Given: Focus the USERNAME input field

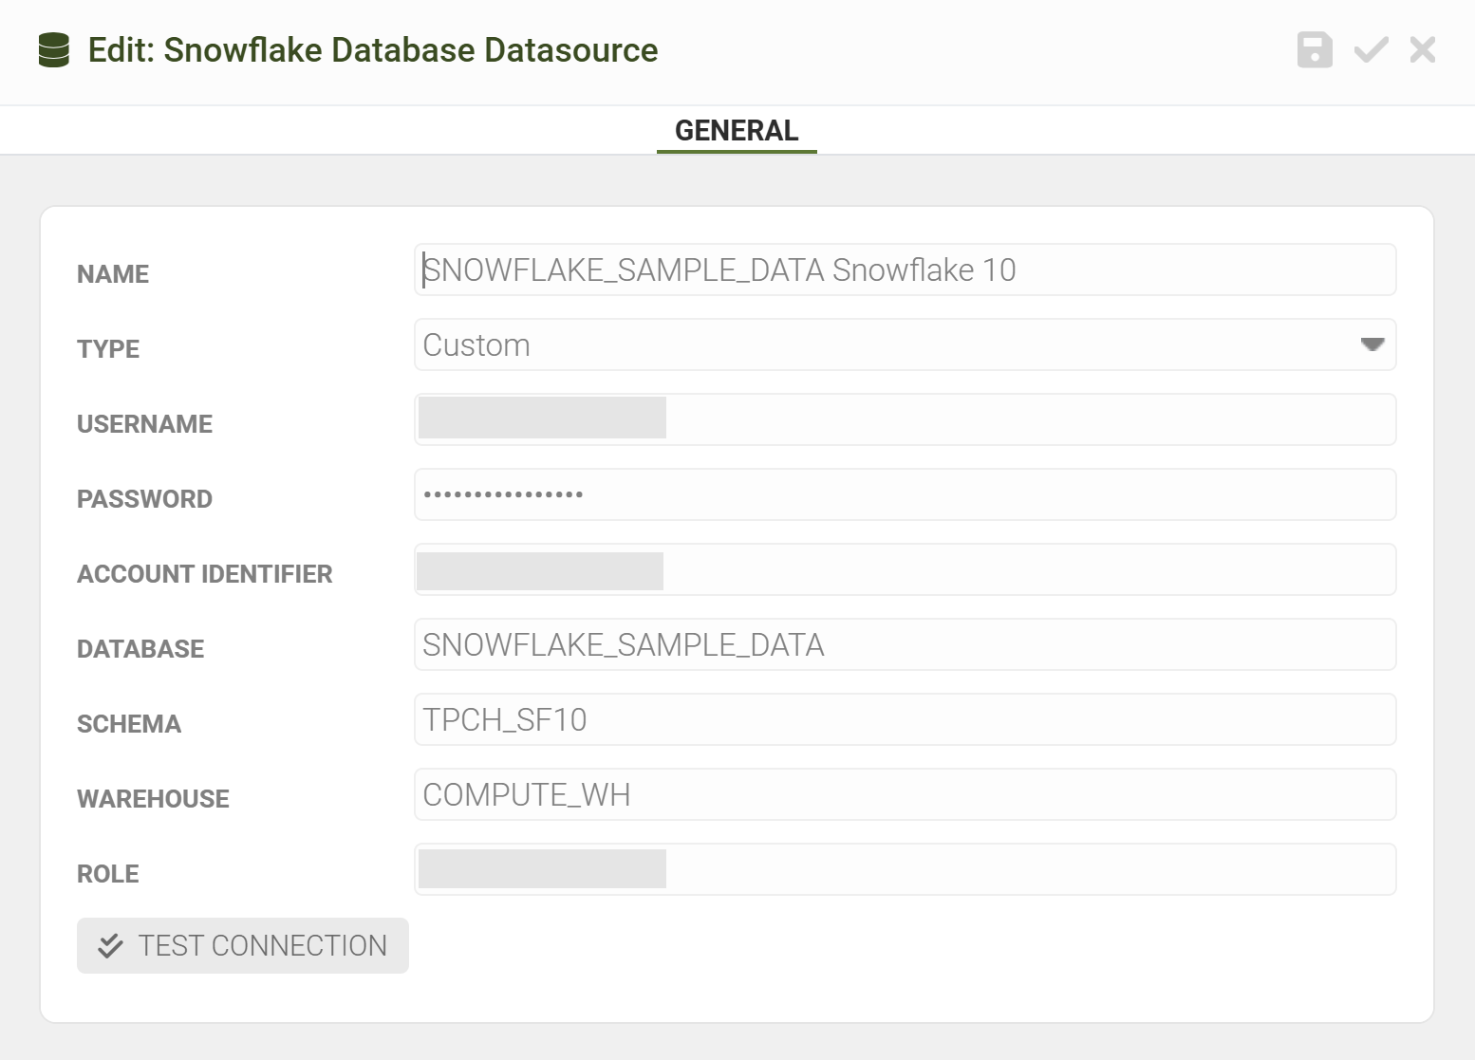Looking at the screenshot, I should pyautogui.click(x=905, y=420).
